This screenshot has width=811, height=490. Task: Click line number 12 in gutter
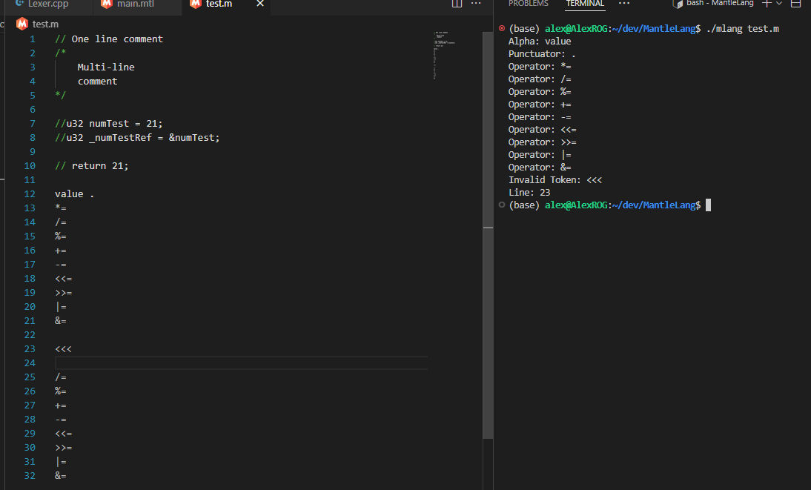30,194
